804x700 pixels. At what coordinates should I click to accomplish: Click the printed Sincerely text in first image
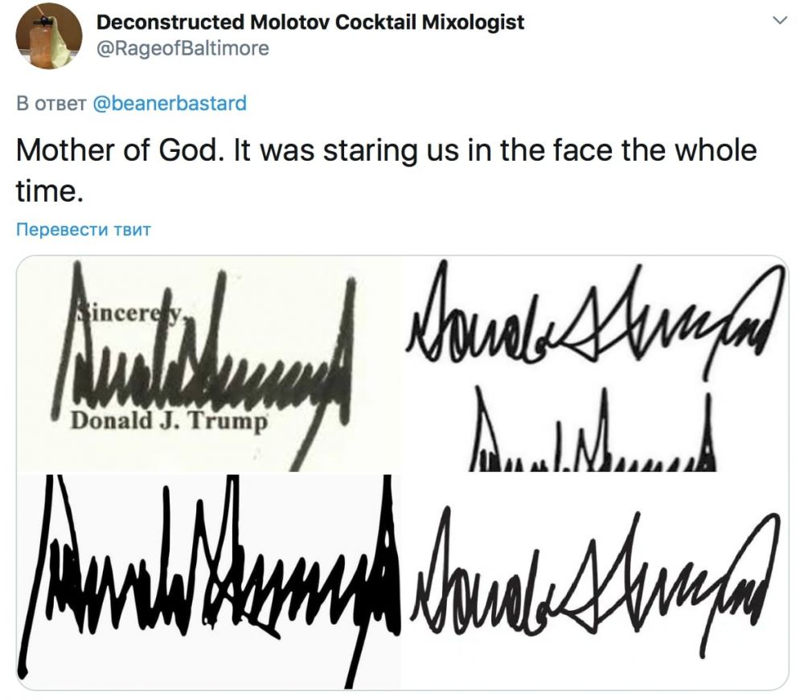point(129,313)
